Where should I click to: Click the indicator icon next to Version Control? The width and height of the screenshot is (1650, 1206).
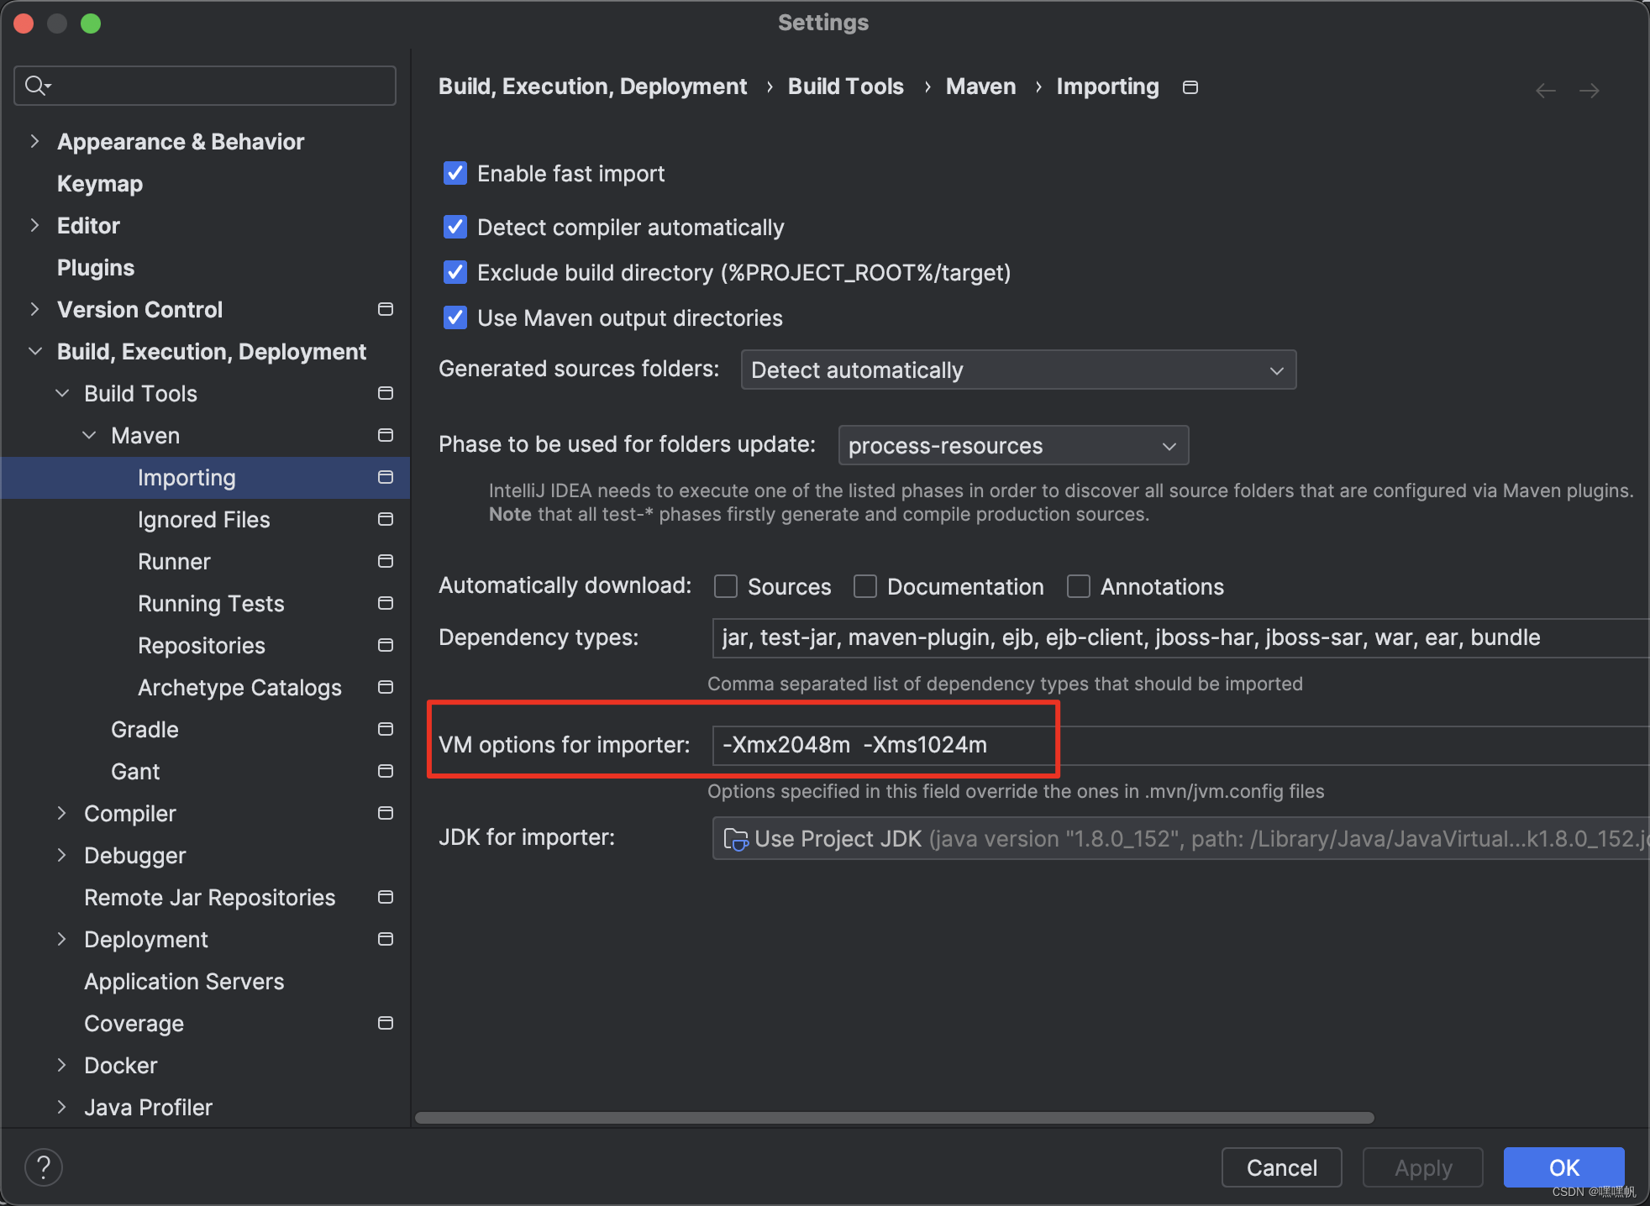tap(385, 309)
